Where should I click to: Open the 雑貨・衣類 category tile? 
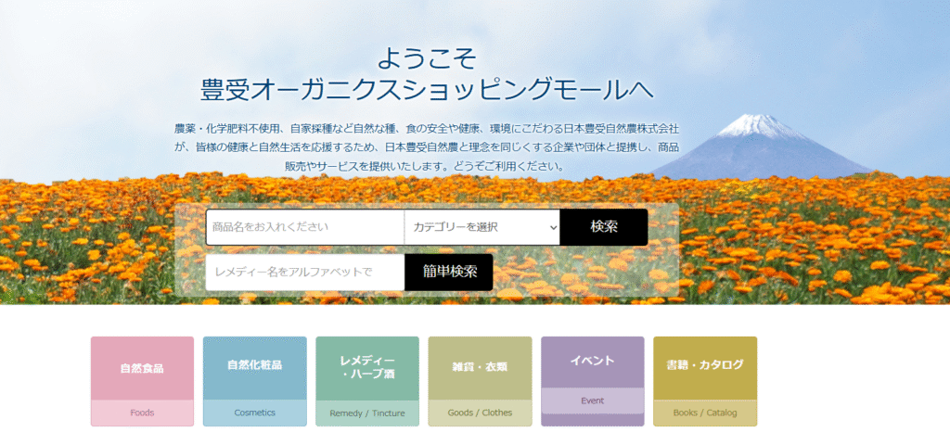pyautogui.click(x=480, y=367)
